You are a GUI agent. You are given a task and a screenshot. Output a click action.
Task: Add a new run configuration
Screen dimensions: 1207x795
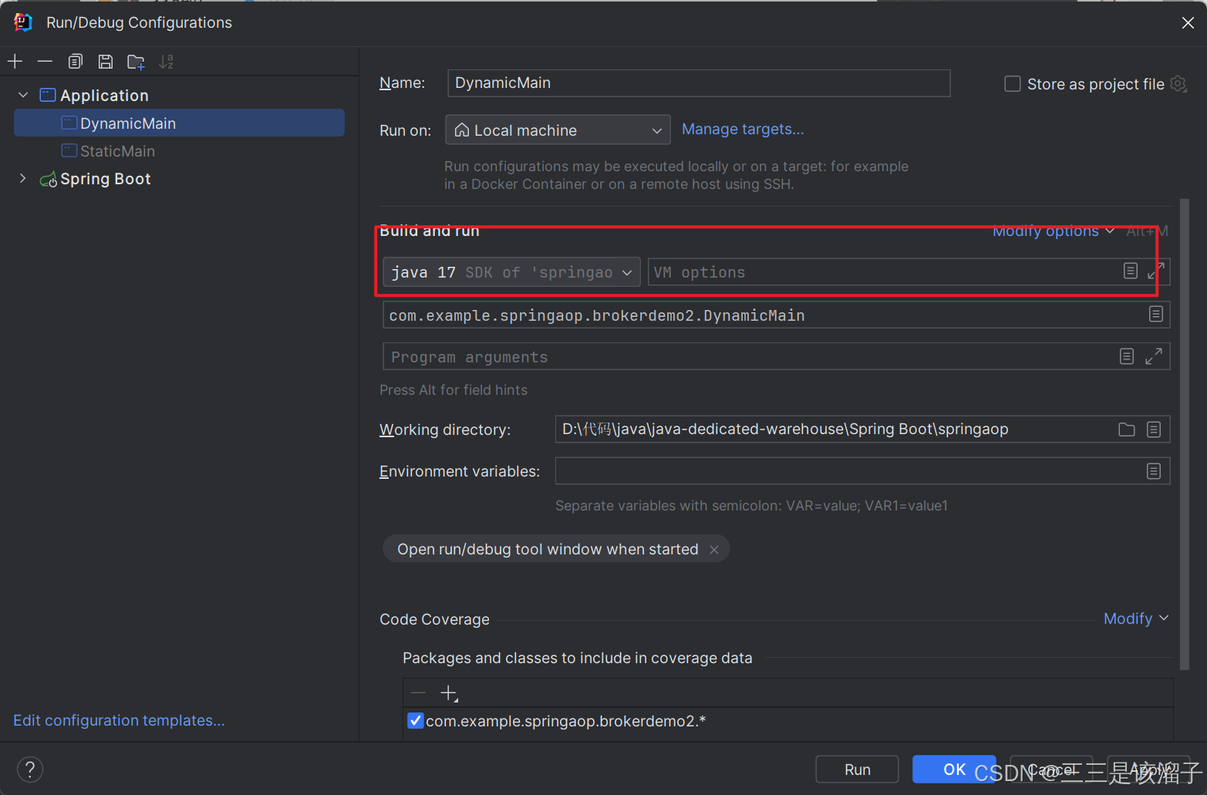pos(15,61)
